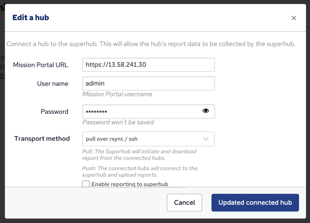Viewport: 310px width, 223px height.
Task: Click Updated connected hub button
Action: coord(255,202)
